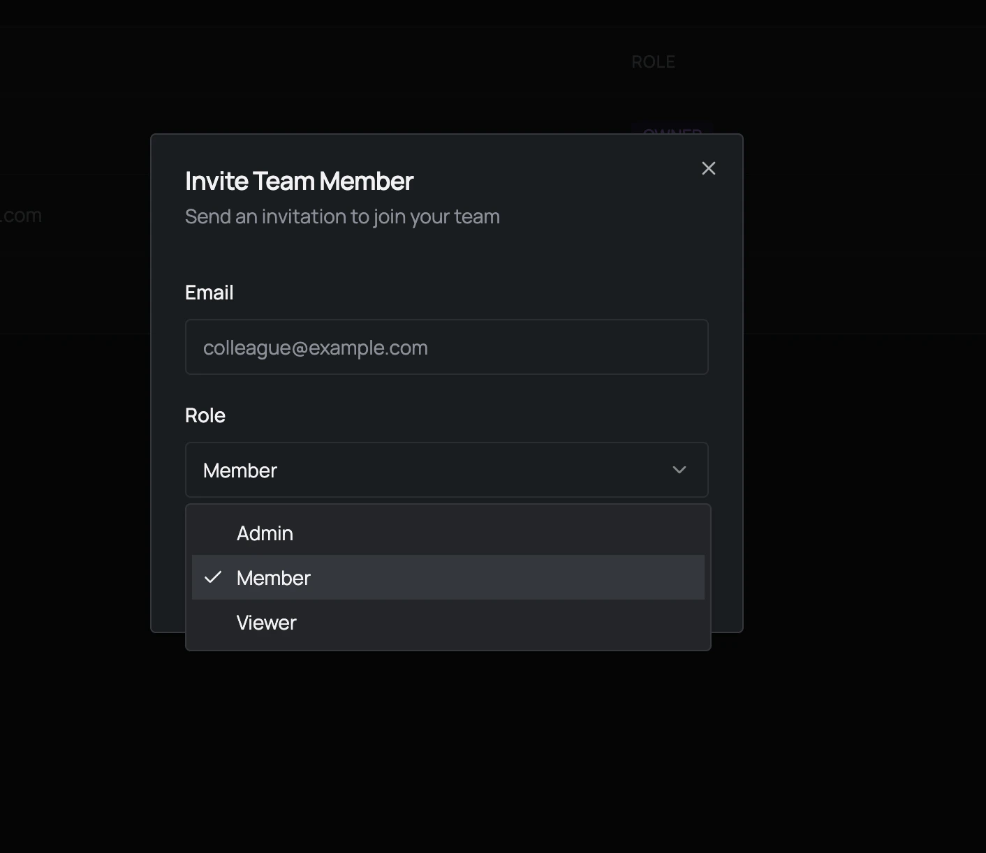Screen dimensions: 986x853
Task: Click the Invite Team Member heading
Action: 299,180
